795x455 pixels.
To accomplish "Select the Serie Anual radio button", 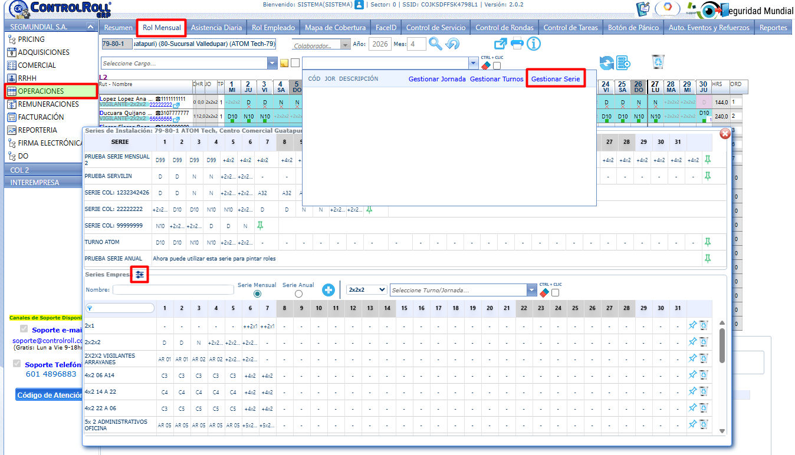I will [x=298, y=294].
